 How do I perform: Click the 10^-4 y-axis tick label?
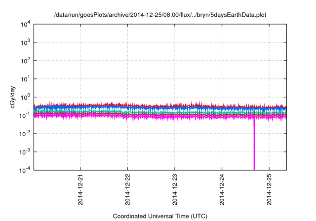coord(24,171)
